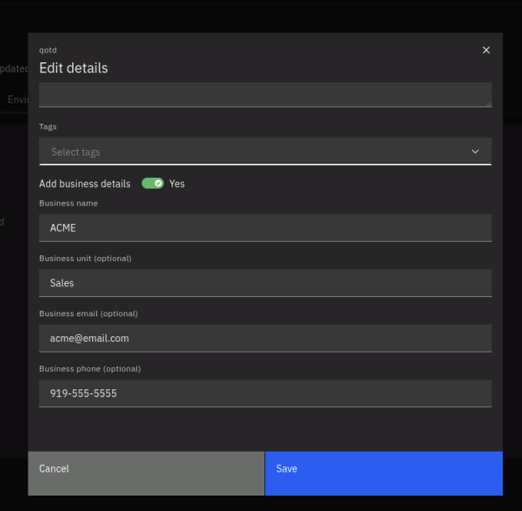Click the Yes text beside the toggle

pos(177,184)
